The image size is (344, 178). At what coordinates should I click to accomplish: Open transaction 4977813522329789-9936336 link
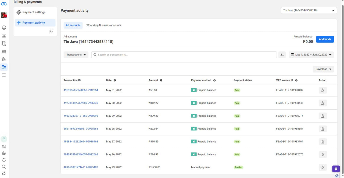click(x=81, y=103)
